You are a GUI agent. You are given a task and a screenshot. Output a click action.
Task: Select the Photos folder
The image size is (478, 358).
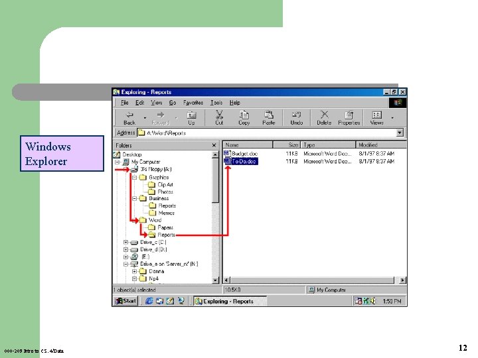click(x=165, y=192)
